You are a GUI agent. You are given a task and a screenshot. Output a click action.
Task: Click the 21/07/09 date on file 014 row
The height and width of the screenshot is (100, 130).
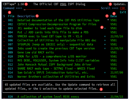point(117,73)
